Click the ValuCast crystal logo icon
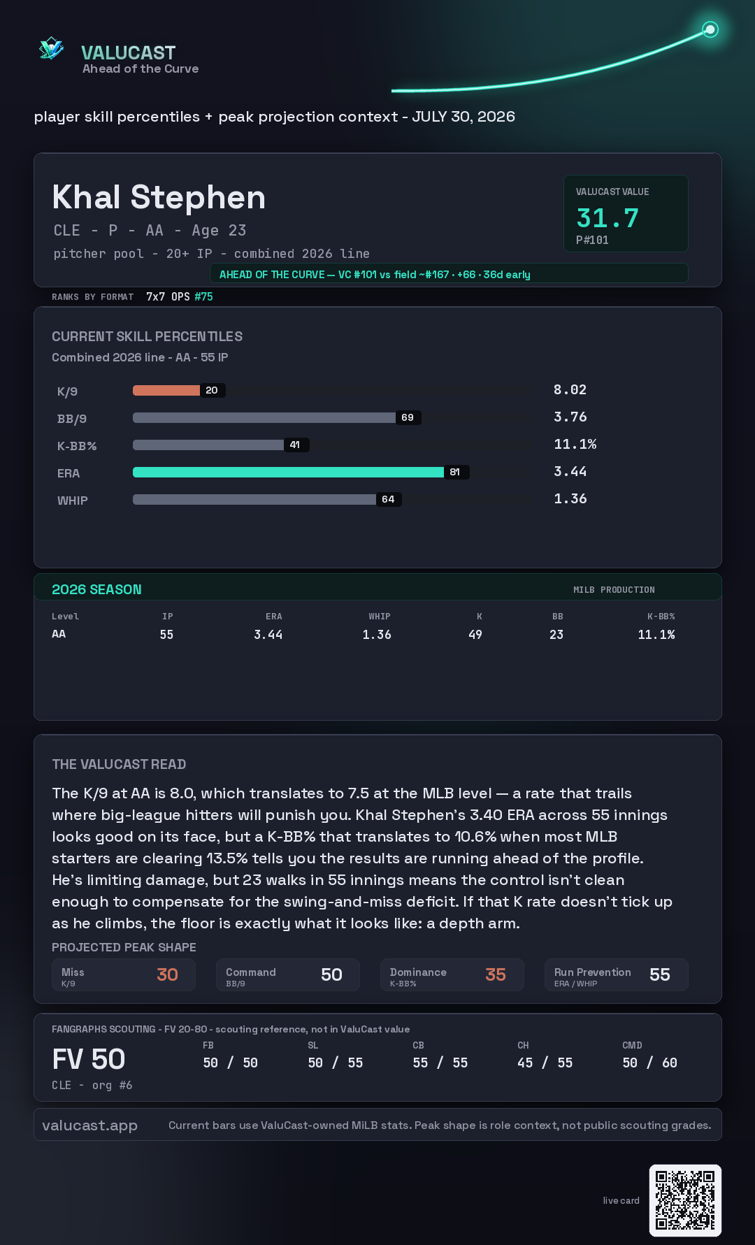The width and height of the screenshot is (755, 1245). 52,49
